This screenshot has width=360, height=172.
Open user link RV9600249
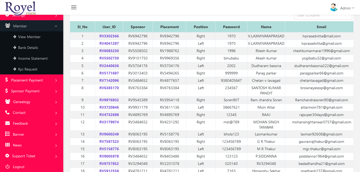point(109,134)
